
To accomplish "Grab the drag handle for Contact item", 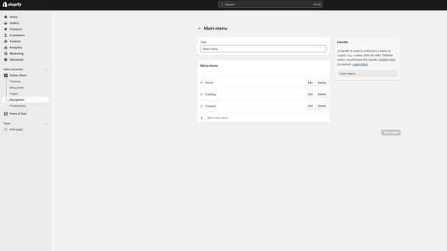I will coord(201,106).
